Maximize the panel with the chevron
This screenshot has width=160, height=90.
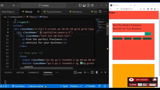click(x=101, y=72)
